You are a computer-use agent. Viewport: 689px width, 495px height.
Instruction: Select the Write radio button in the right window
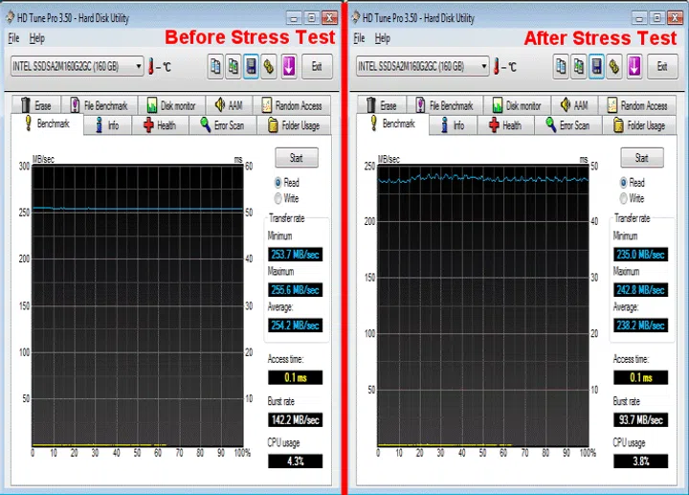[625, 198]
